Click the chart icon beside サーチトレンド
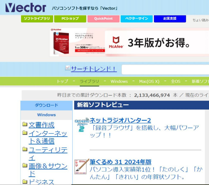Viewport: 209px width, 185px height. point(68,68)
